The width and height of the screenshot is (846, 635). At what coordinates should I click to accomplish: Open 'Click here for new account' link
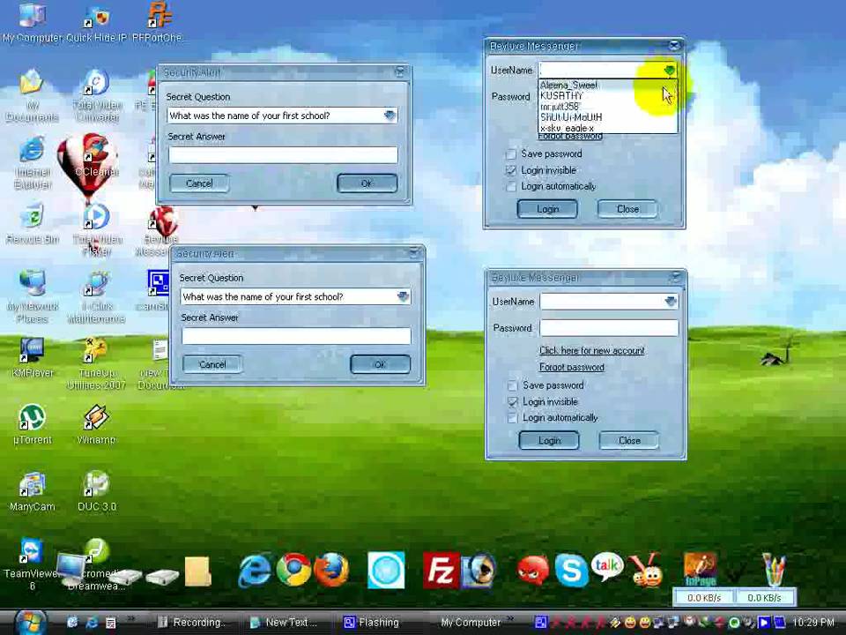(592, 350)
